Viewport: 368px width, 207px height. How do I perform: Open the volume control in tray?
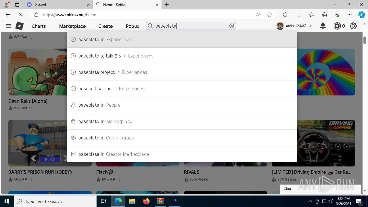tap(331, 201)
